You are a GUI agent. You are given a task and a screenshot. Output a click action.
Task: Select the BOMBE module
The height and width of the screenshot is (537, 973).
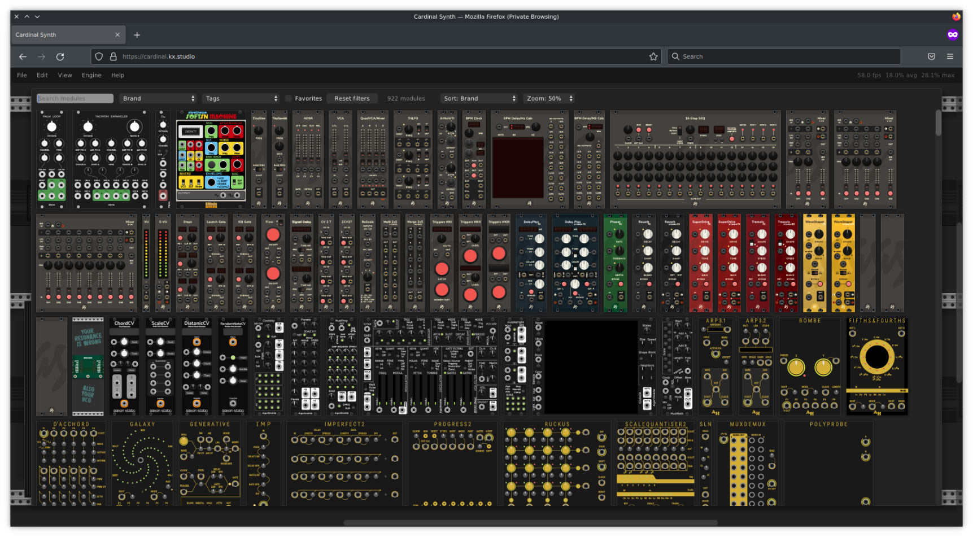pos(810,366)
